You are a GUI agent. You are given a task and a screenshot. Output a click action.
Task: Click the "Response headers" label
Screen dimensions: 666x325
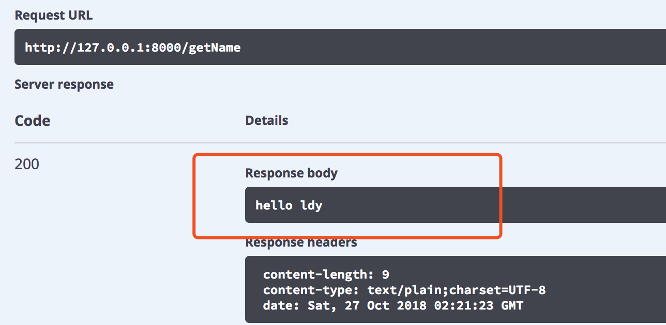(301, 242)
